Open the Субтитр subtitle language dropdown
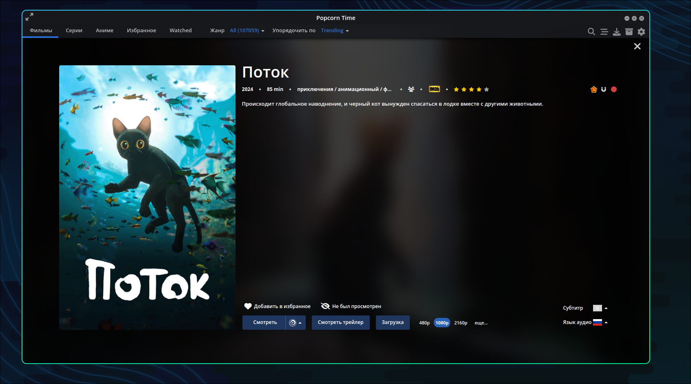Screen dimensions: 691x384 [600, 308]
